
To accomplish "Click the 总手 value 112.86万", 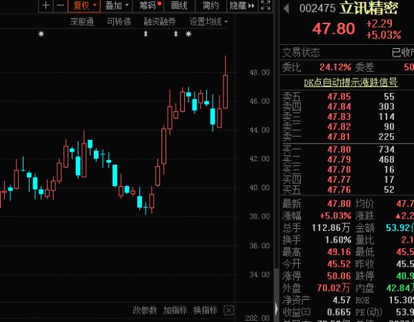I will [331, 228].
